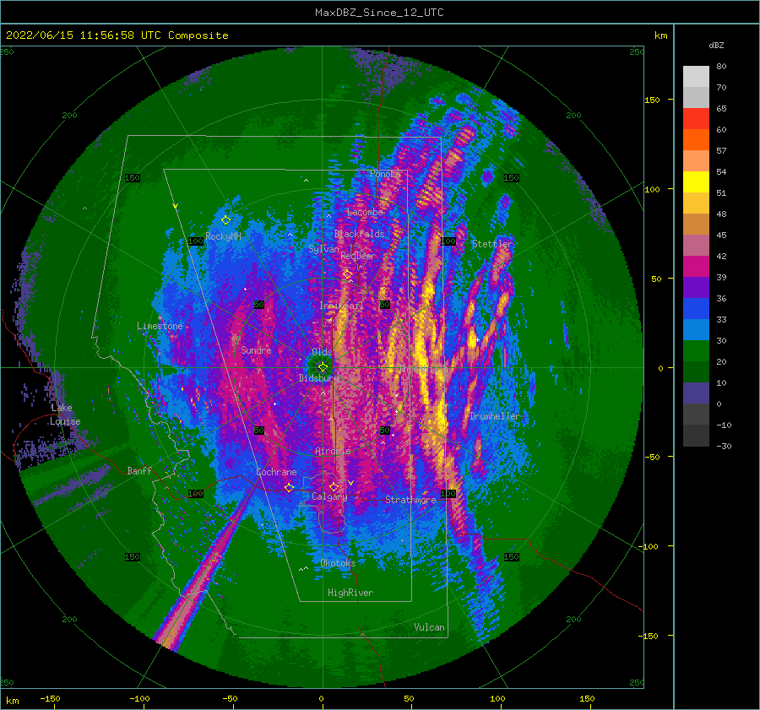Click the 100 tick on the right axis
The height and width of the screenshot is (710, 760).
[653, 189]
